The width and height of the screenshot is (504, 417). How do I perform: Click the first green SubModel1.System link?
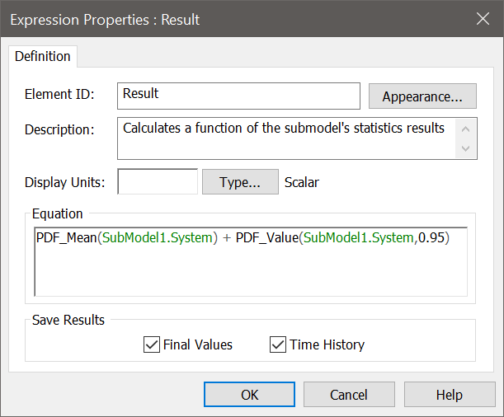(x=158, y=238)
